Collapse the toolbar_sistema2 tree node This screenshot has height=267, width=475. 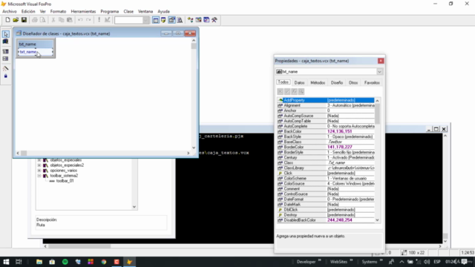tap(39, 176)
